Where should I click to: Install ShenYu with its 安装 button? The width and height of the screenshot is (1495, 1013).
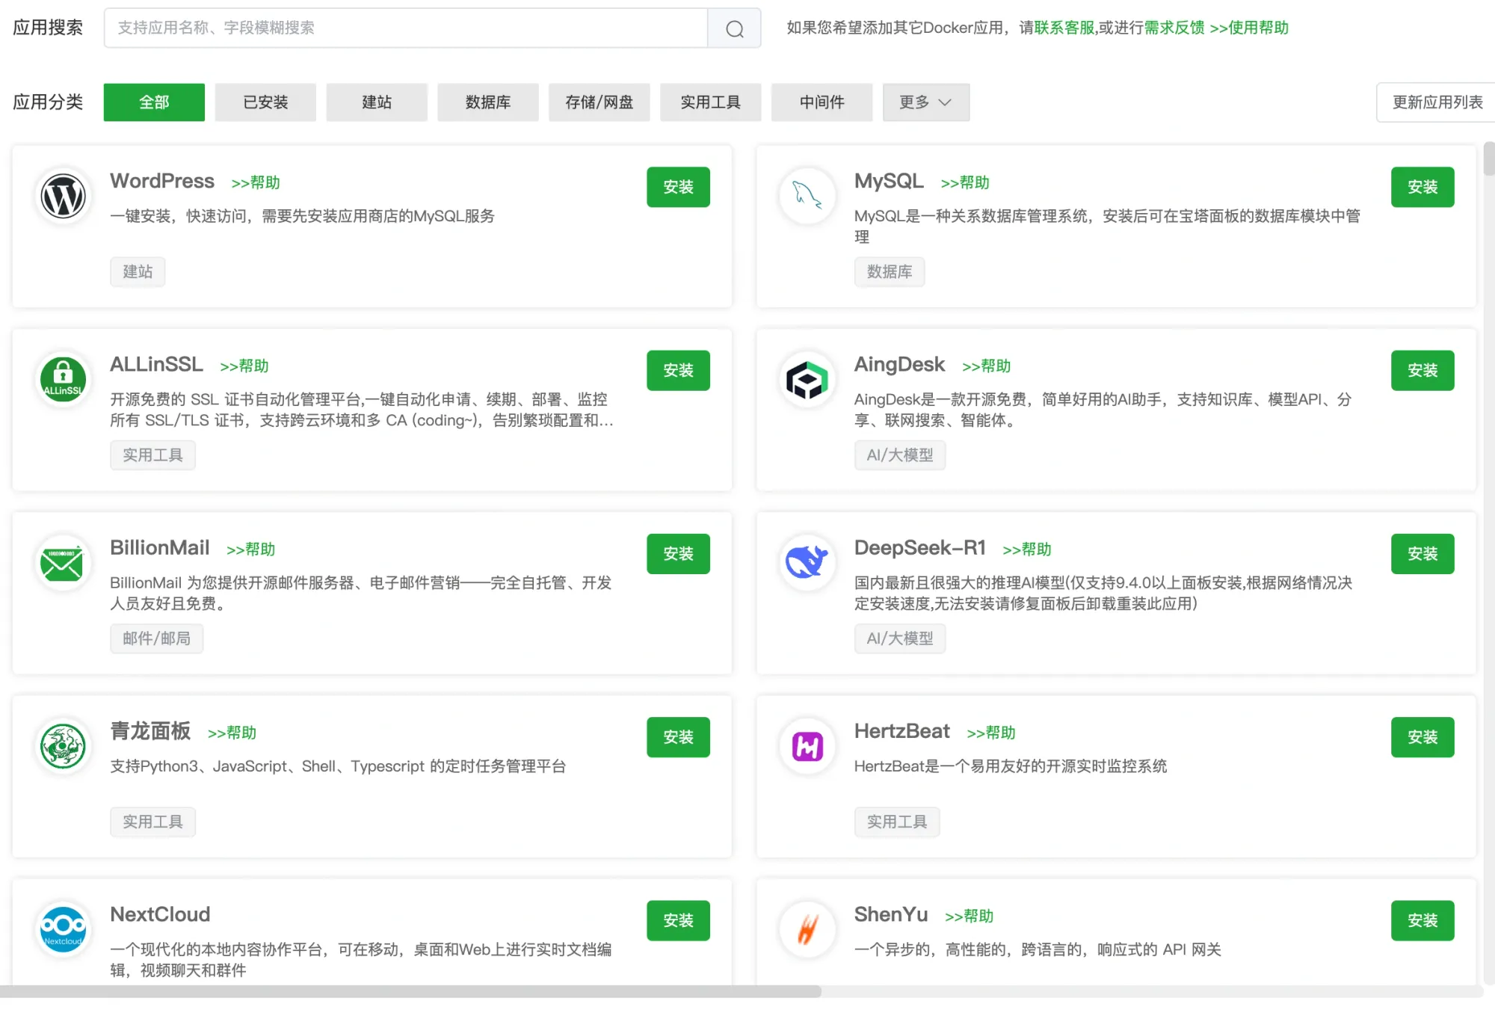click(1422, 920)
